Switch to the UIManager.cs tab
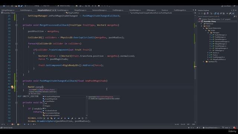This screenshot has height=134, width=238. pyautogui.click(x=151, y=10)
